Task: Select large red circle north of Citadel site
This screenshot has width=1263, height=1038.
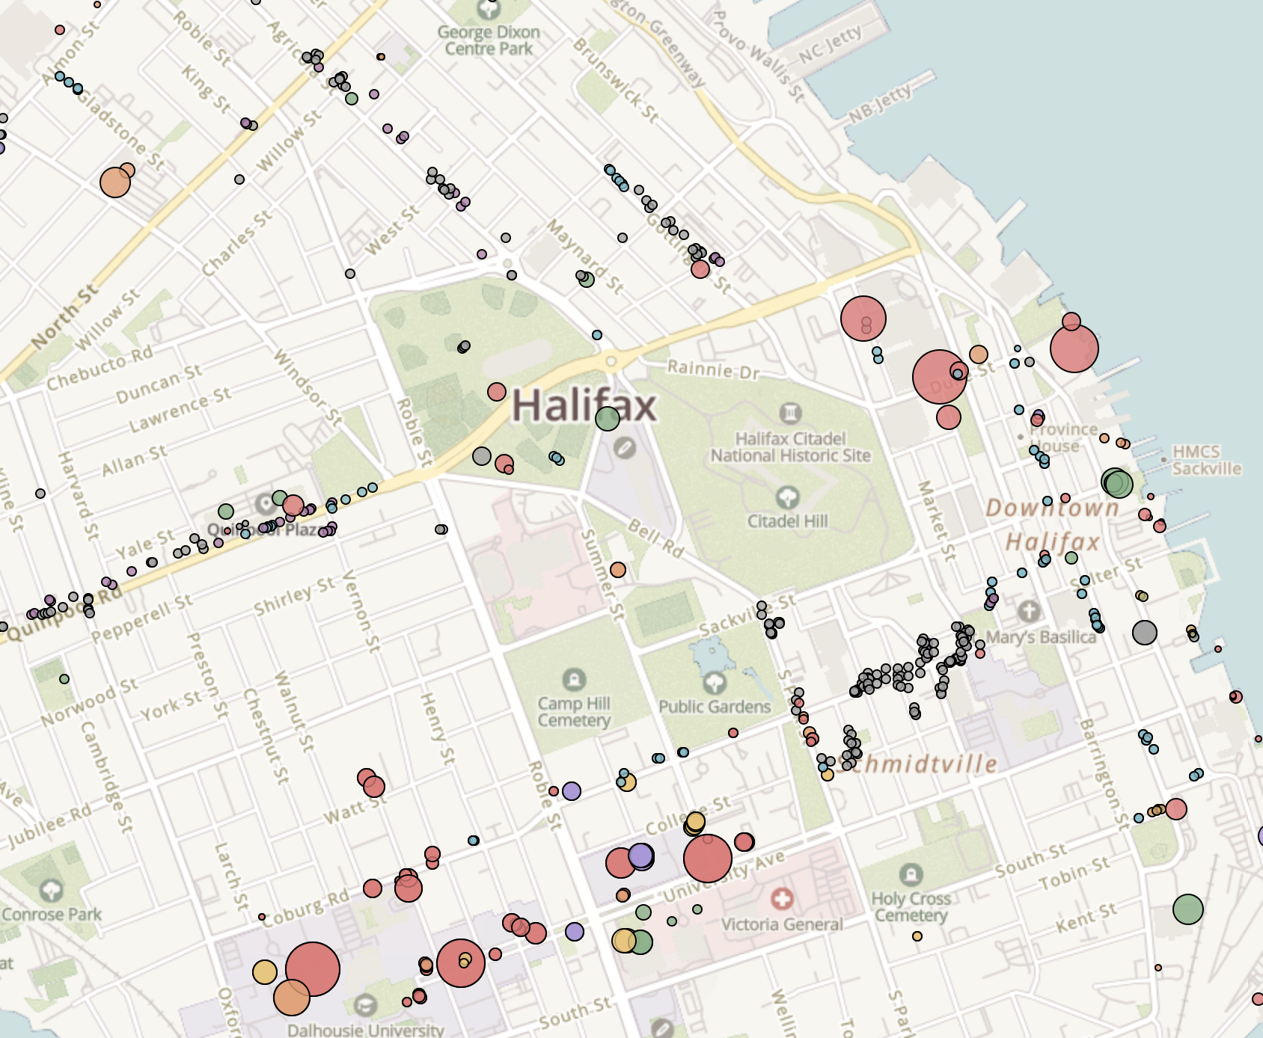Action: (863, 318)
